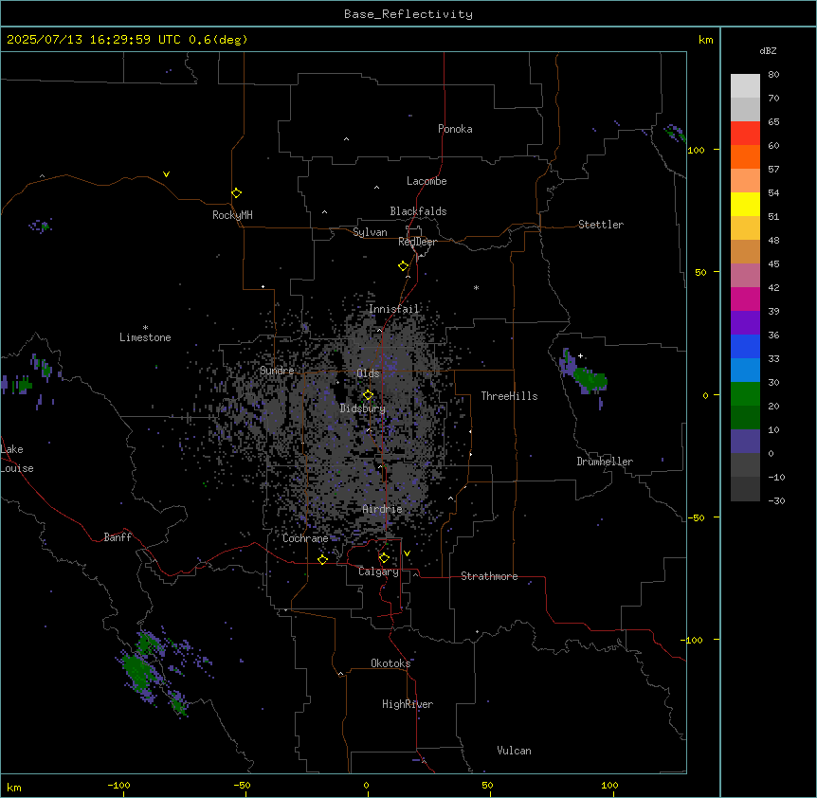The width and height of the screenshot is (817, 798).
Task: Pick the dark gray -10 dBZ legend swatch
Action: coord(745,488)
